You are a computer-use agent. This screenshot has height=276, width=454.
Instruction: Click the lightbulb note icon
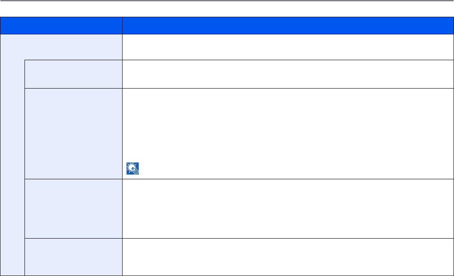click(x=132, y=169)
